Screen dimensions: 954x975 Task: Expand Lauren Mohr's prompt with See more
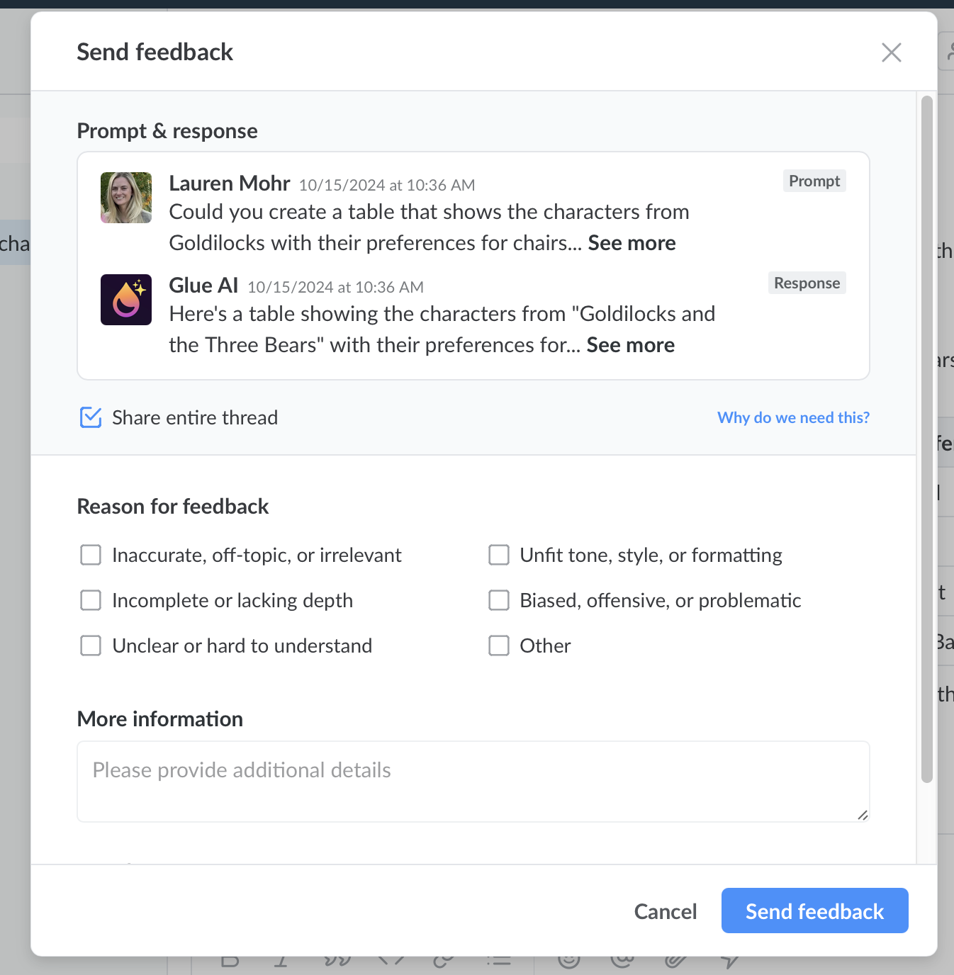tap(632, 243)
